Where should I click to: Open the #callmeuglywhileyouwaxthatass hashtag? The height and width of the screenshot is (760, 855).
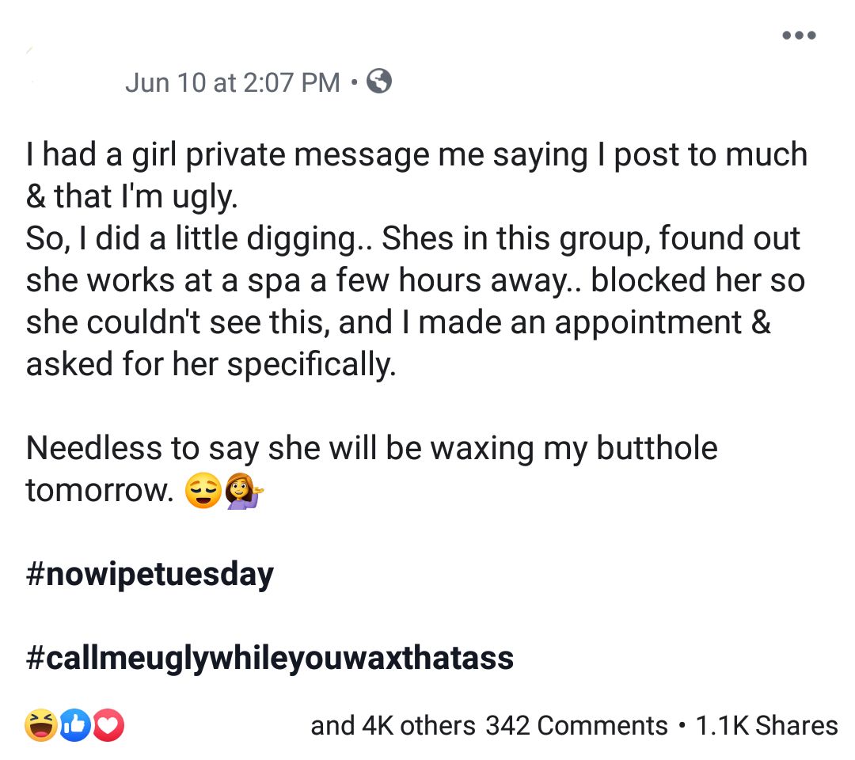point(269,658)
